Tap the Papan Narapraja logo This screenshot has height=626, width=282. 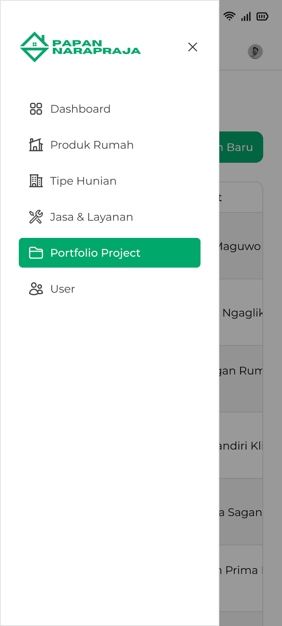pyautogui.click(x=80, y=47)
